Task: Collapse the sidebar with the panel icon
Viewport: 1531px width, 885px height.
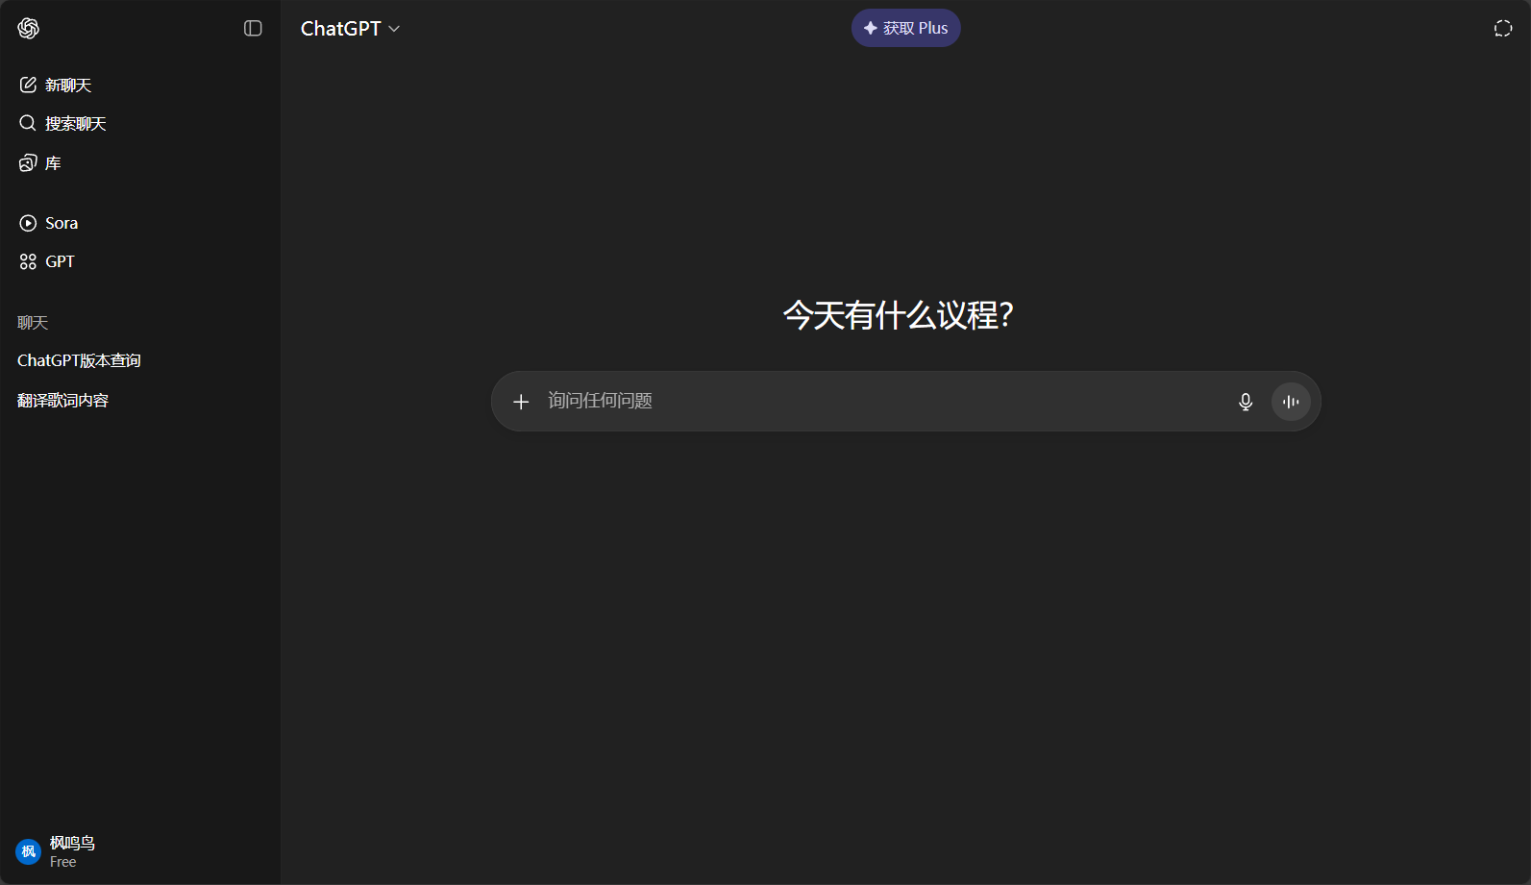Action: point(253,29)
